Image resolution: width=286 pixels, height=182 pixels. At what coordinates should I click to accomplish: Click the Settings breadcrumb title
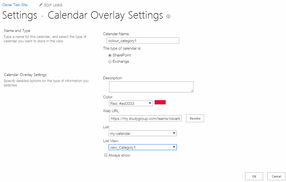tap(20, 15)
